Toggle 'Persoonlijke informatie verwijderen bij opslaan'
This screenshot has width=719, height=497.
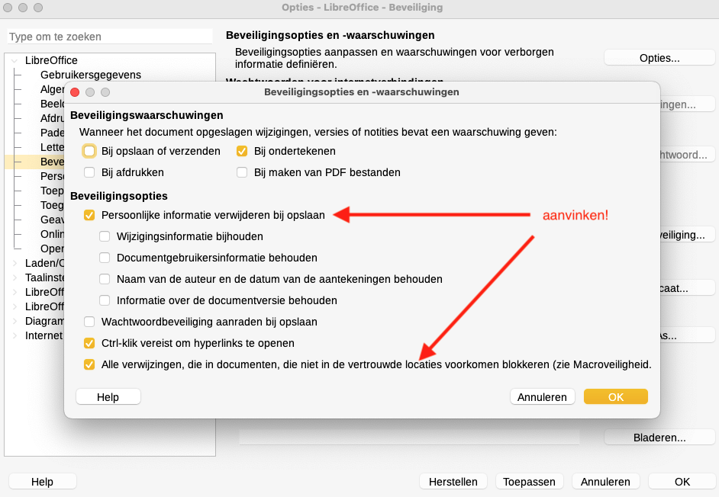90,216
